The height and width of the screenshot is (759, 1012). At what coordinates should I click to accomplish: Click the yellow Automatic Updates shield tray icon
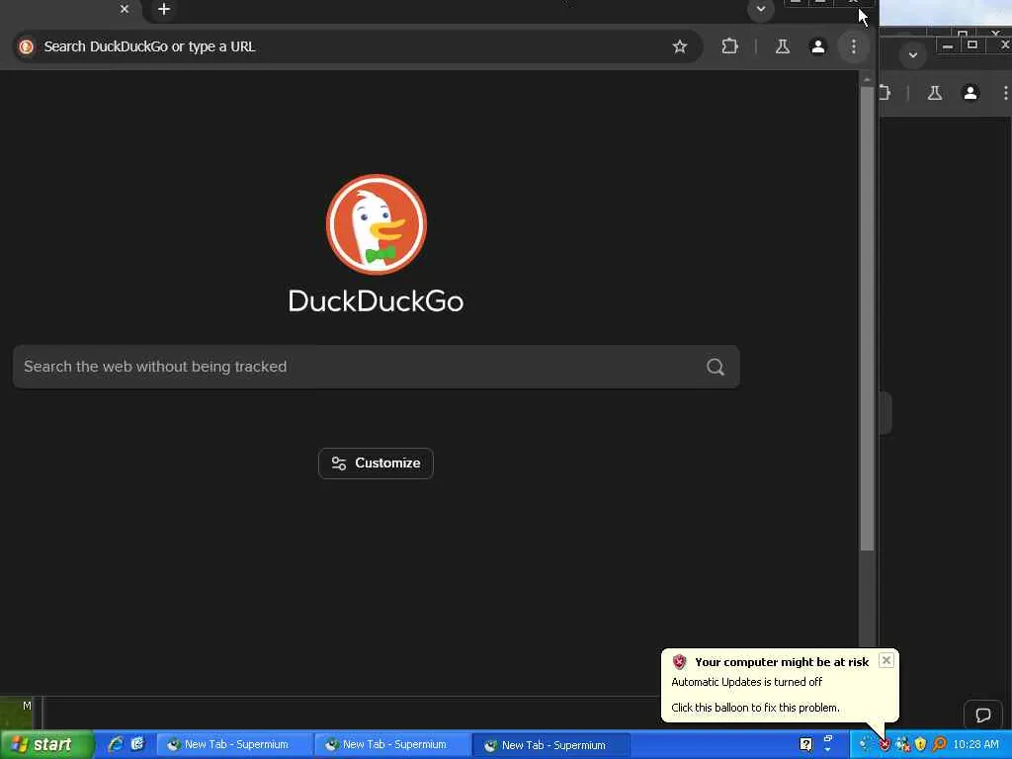pos(921,745)
